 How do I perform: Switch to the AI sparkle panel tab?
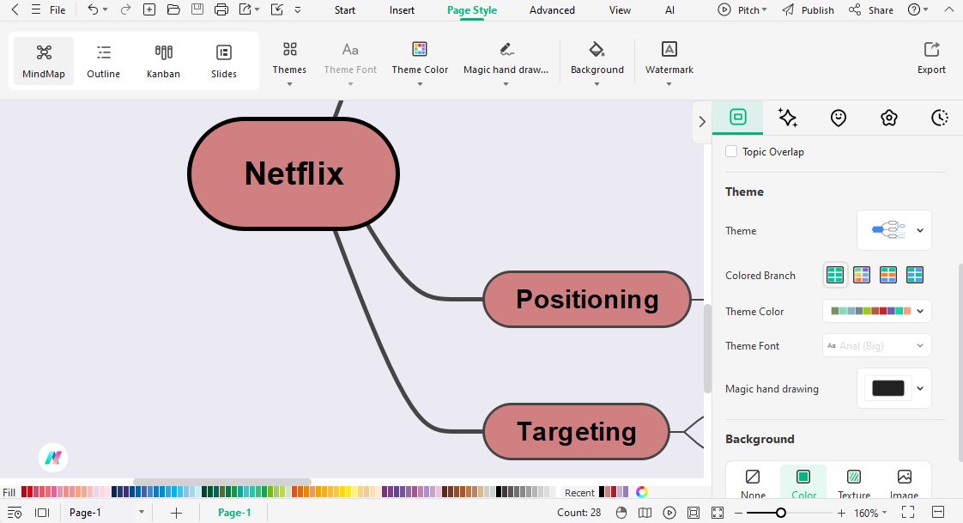[x=788, y=118]
